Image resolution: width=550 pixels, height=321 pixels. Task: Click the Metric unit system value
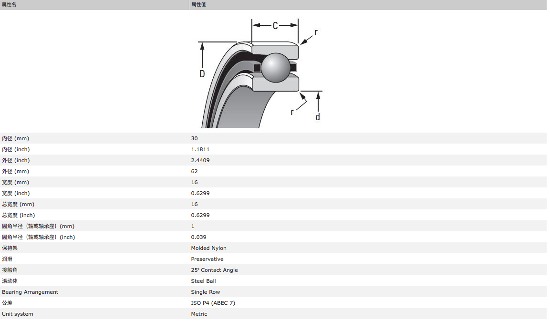[199, 314]
